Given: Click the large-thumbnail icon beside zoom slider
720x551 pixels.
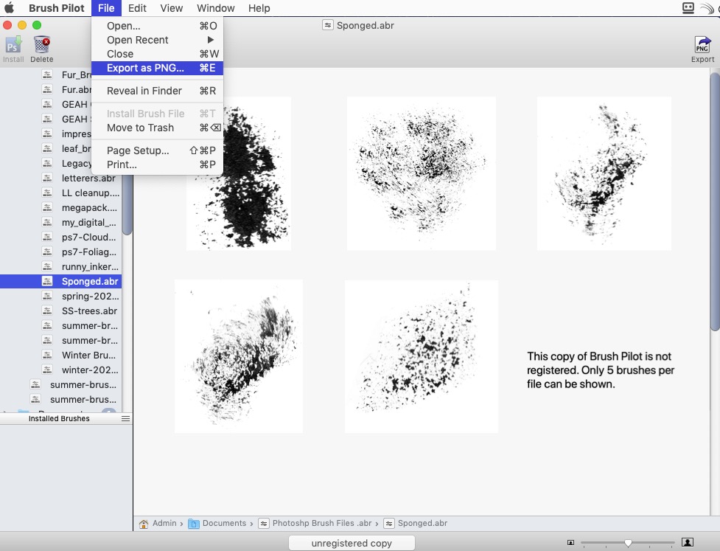Looking at the screenshot, I should [688, 542].
